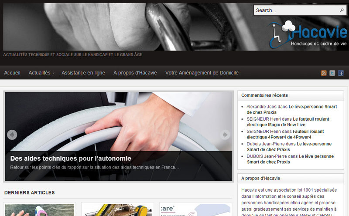This screenshot has width=349, height=216.
Task: Open third article thumbnail showing care logo
Action: coord(195,210)
